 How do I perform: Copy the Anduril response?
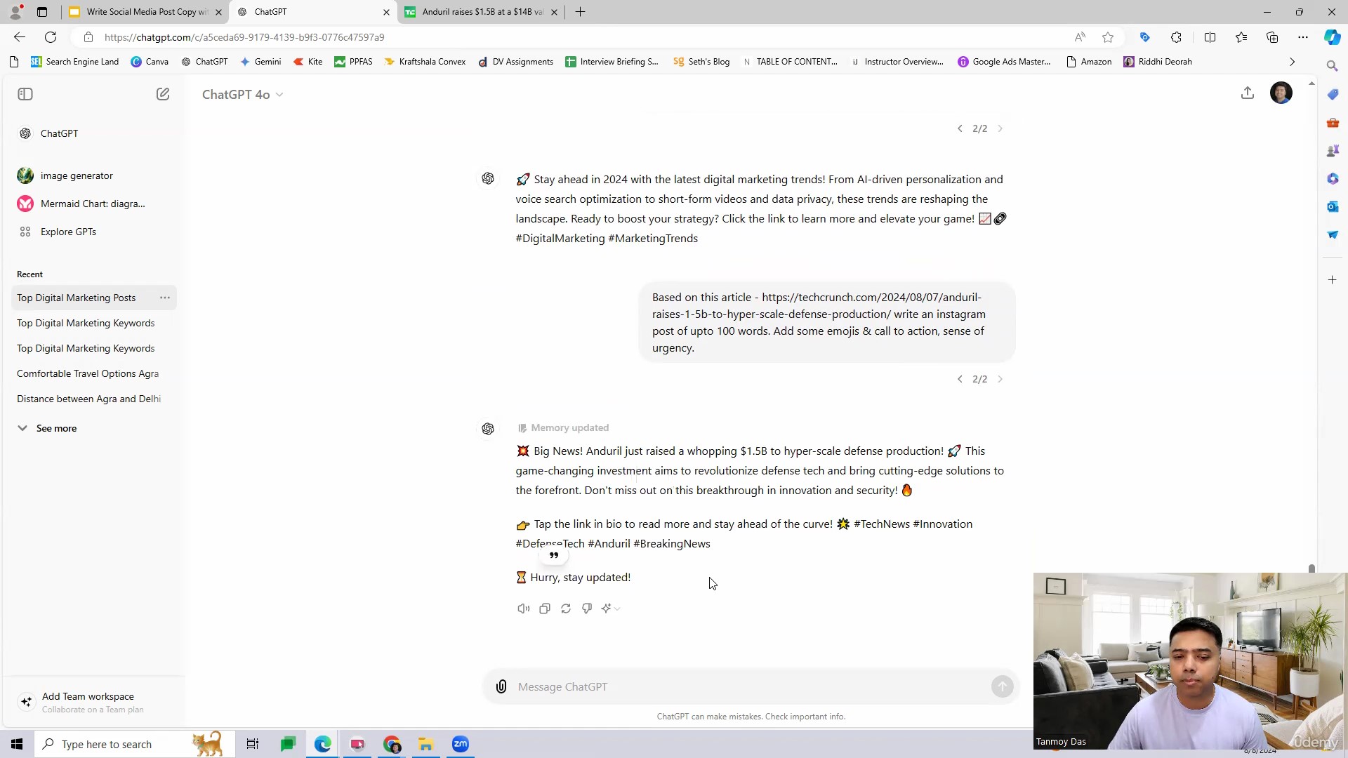tap(545, 609)
